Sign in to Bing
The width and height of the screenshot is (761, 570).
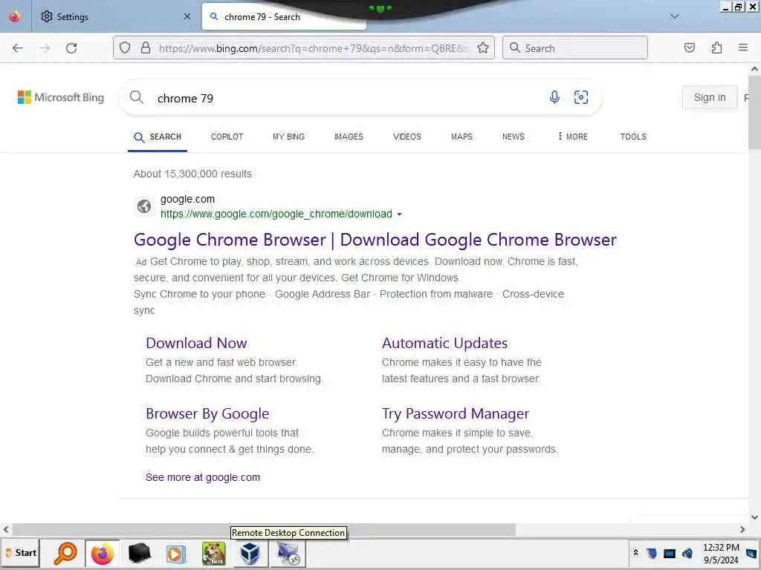pos(710,97)
